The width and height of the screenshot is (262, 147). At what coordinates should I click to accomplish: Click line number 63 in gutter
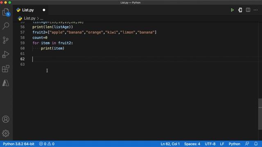(23, 64)
